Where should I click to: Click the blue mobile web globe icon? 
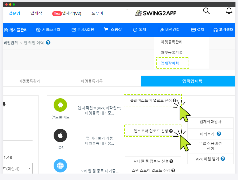point(60,165)
